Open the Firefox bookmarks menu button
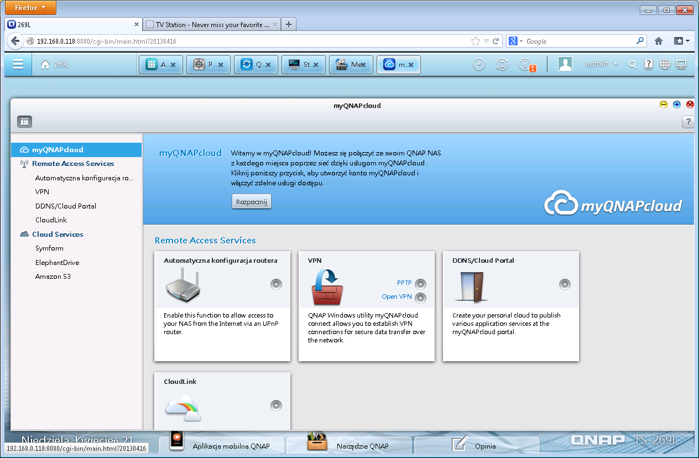This screenshot has width=699, height=458. (x=681, y=41)
